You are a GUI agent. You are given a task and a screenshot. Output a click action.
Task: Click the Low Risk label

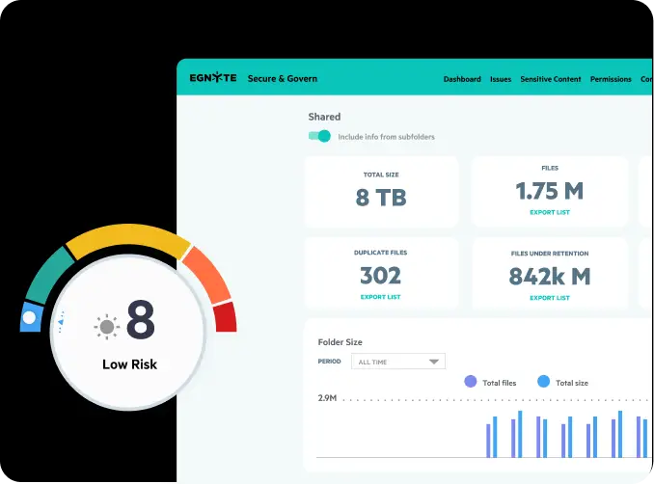point(129,364)
